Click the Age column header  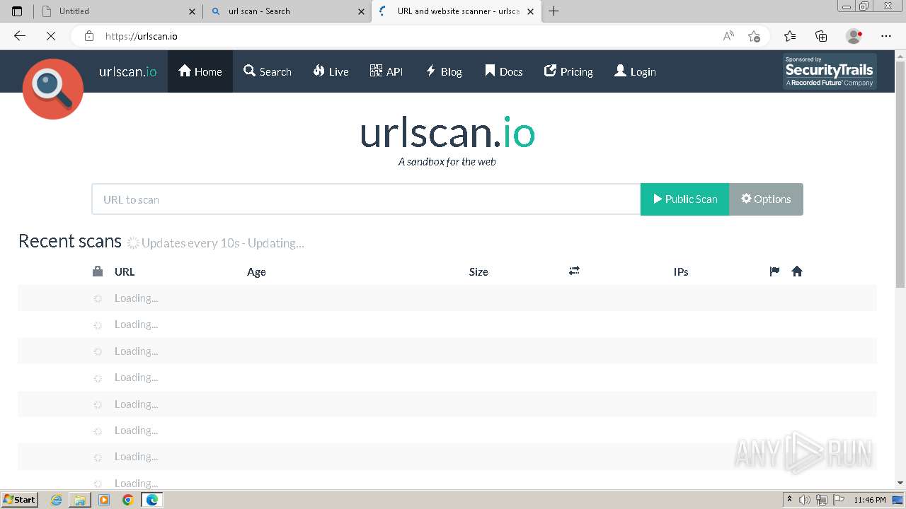[x=256, y=272]
